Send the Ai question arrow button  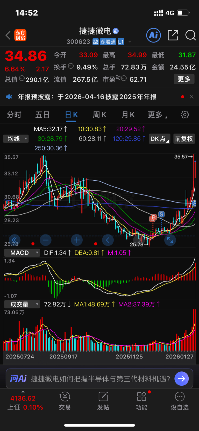point(182,379)
